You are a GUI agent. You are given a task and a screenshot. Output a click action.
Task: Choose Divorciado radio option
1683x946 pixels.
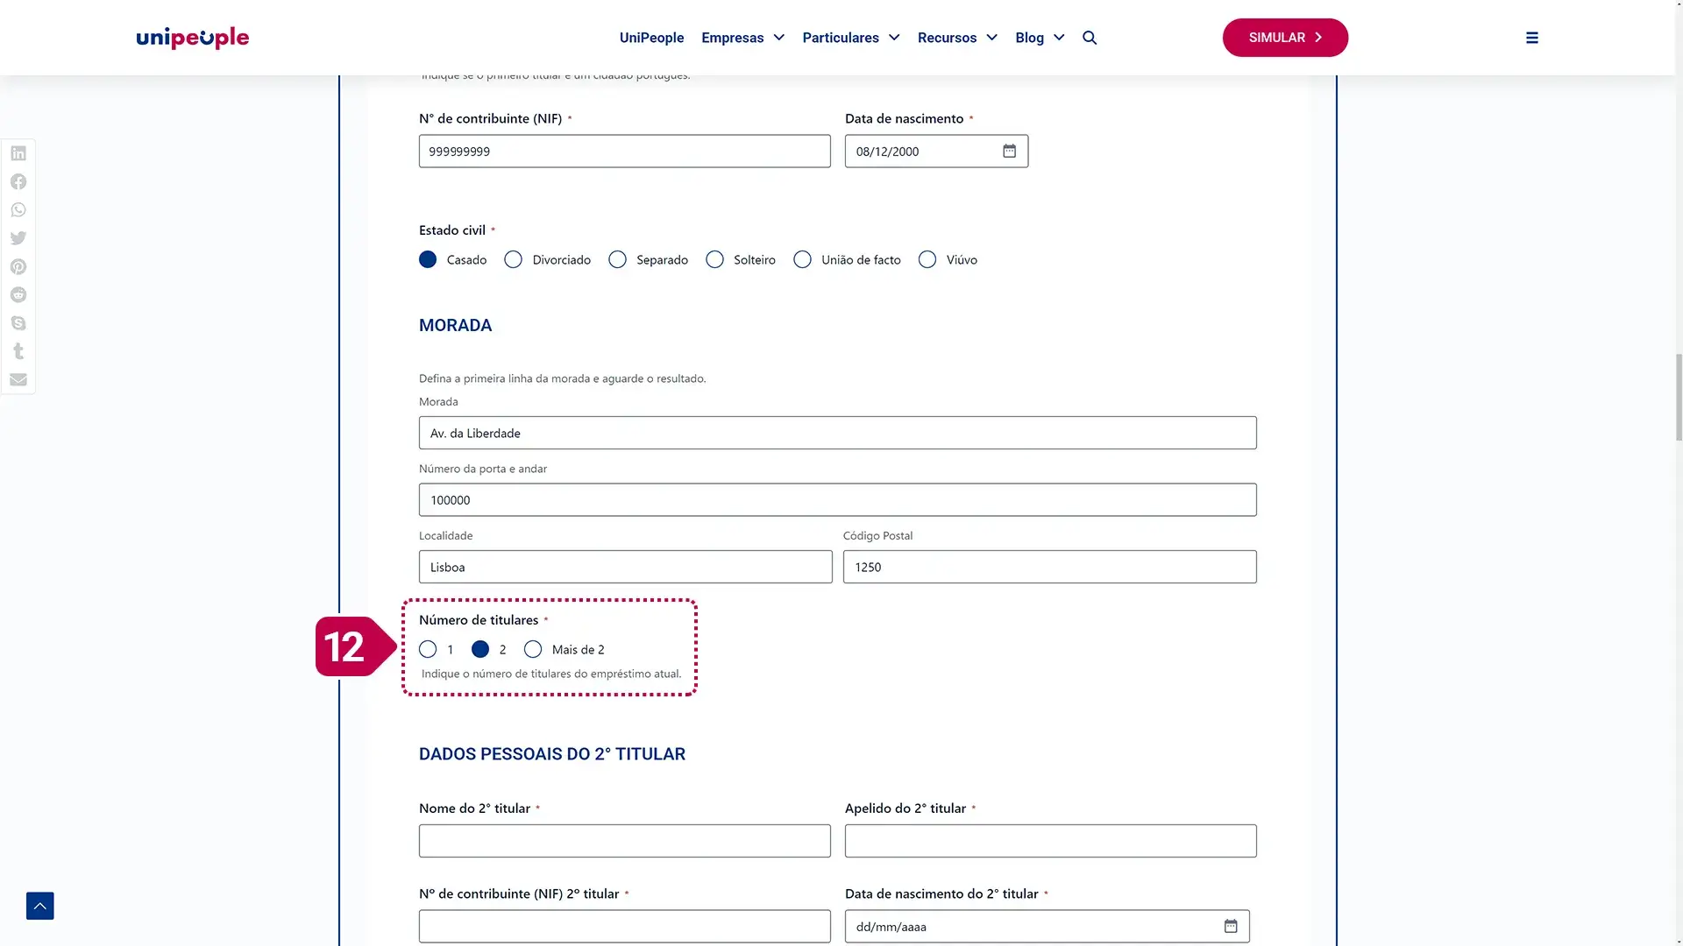click(514, 260)
